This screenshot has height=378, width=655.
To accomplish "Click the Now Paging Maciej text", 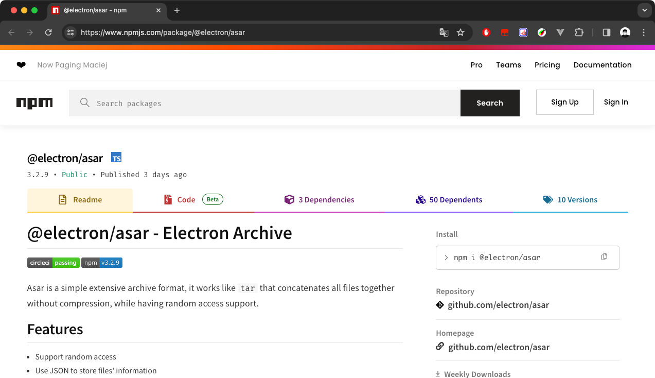I will coord(72,65).
